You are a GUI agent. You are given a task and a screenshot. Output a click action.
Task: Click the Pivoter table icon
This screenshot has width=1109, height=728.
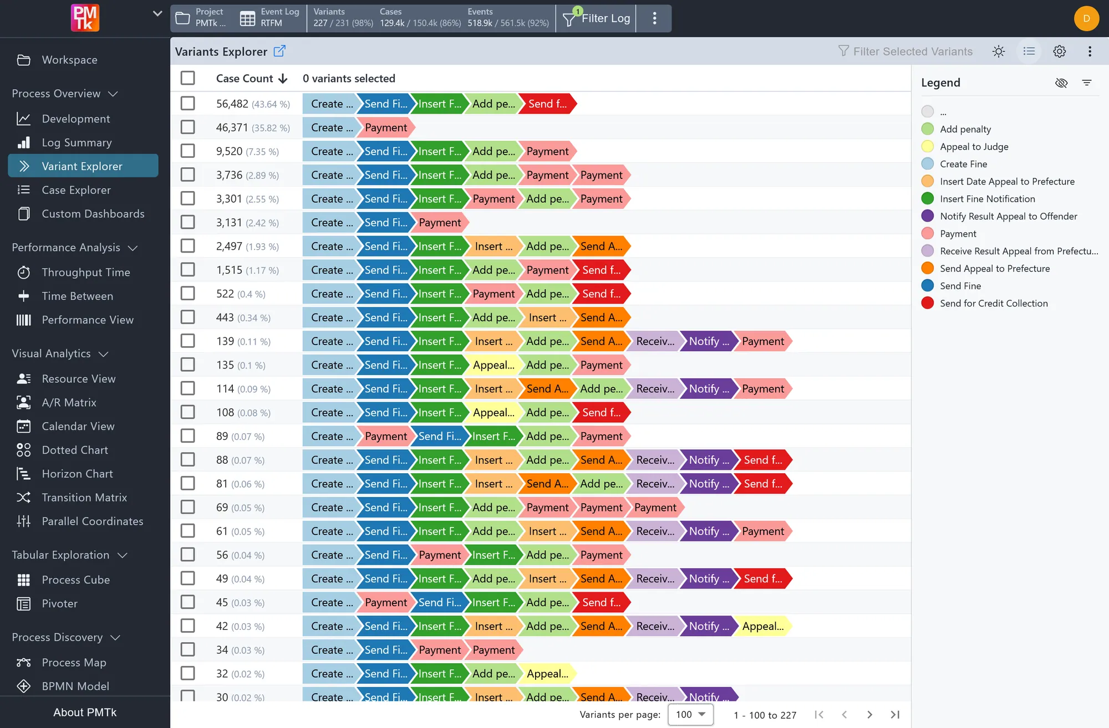(24, 604)
